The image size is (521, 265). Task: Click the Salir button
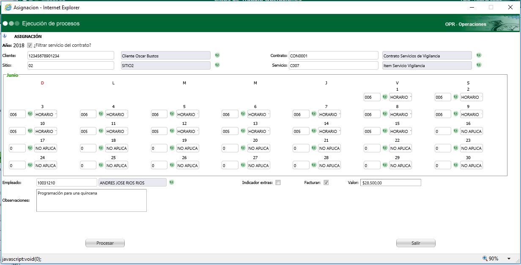tap(416, 243)
